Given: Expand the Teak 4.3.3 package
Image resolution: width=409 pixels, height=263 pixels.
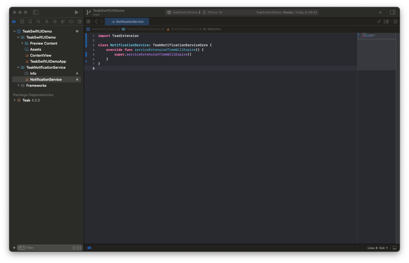Looking at the screenshot, I should pos(15,100).
